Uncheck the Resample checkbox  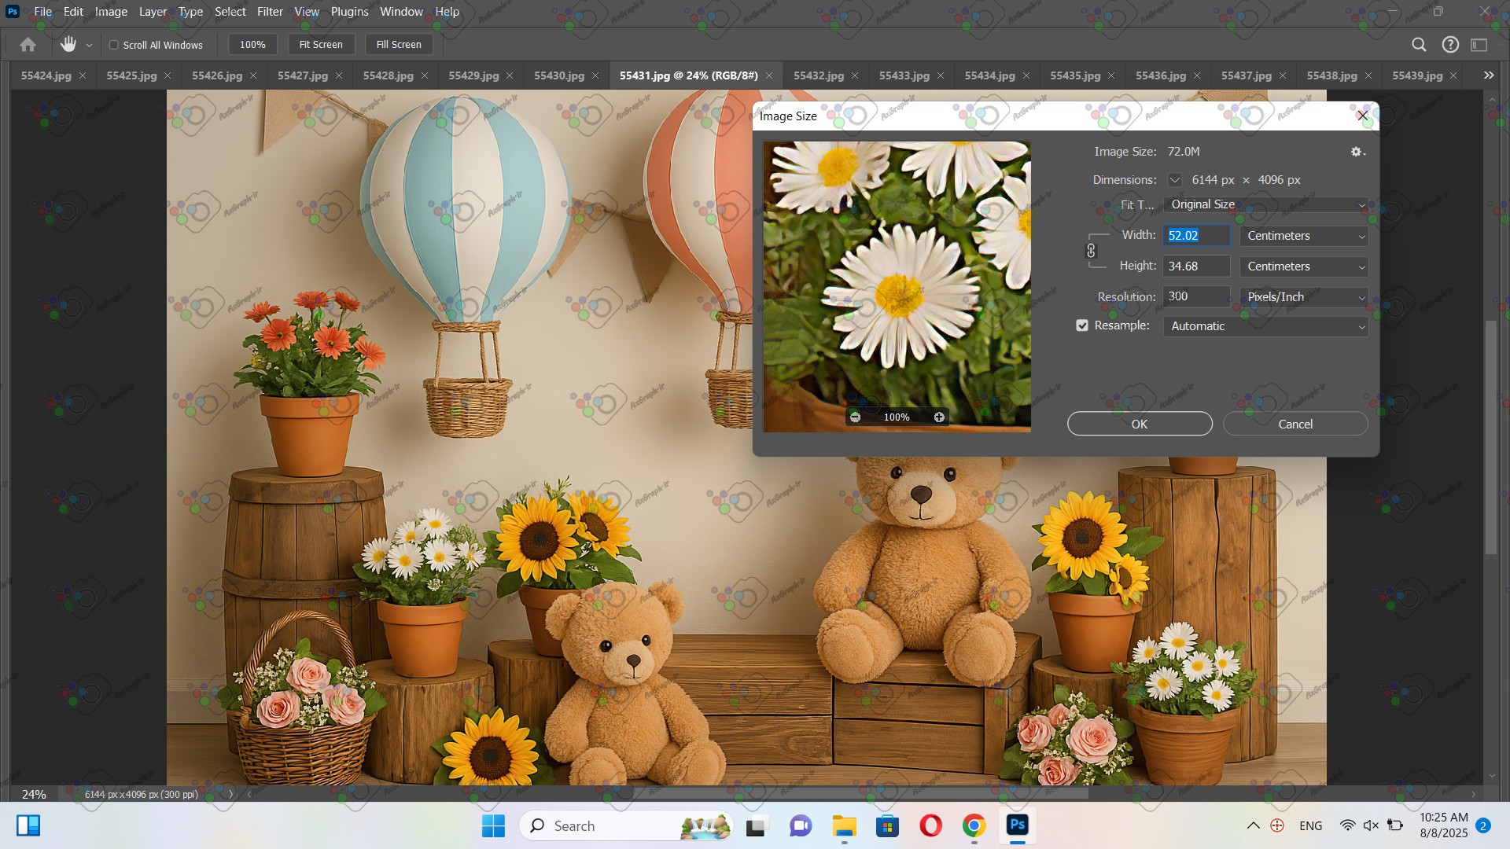point(1082,325)
